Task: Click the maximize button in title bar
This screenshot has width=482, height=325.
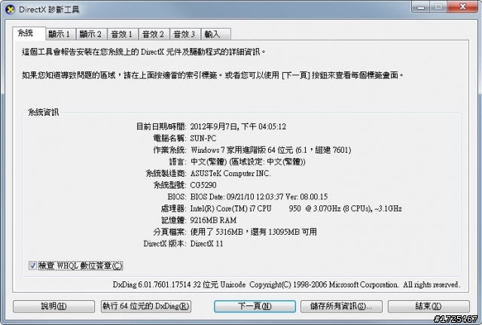Action: (438, 7)
